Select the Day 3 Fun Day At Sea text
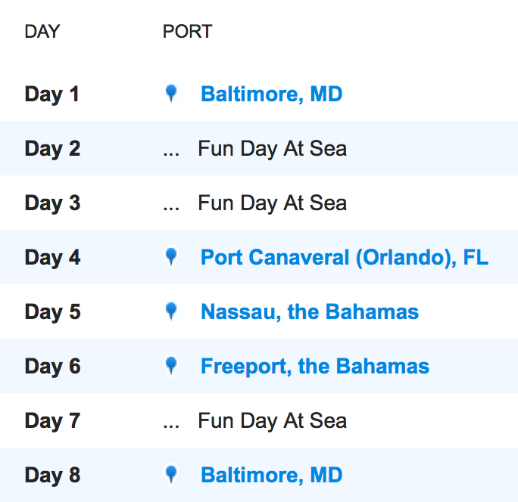This screenshot has width=518, height=502. point(272,203)
